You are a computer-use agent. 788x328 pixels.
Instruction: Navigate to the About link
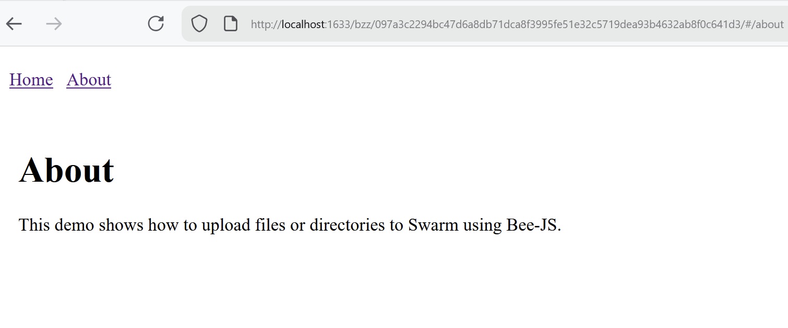coord(89,80)
